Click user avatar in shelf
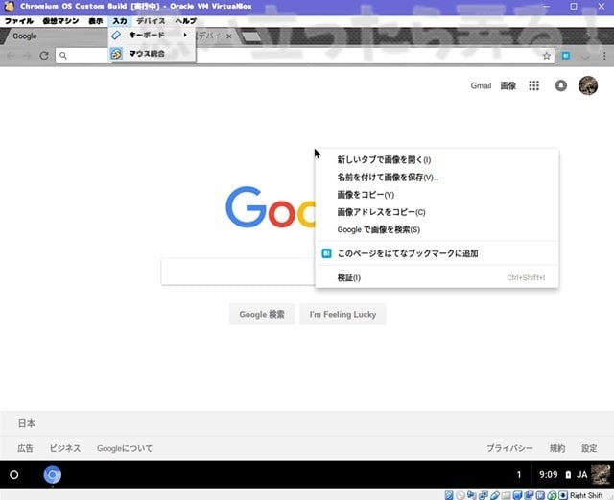The image size is (614, 500). click(x=601, y=475)
